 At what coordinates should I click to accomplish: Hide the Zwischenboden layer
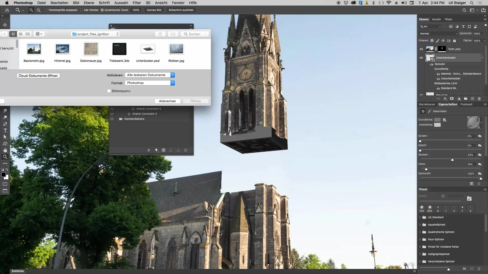[x=421, y=58]
